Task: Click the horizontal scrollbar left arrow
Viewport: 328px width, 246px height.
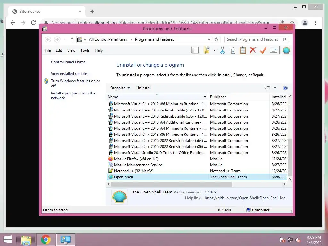Action: coord(108,184)
